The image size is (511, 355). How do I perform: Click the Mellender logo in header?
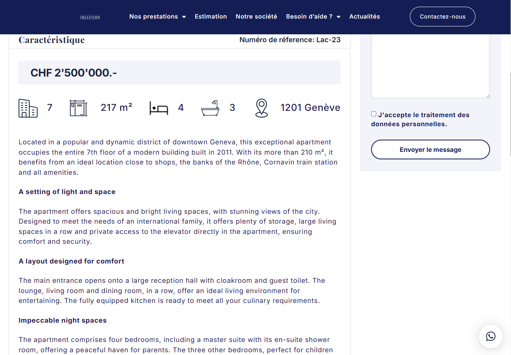pyautogui.click(x=90, y=17)
